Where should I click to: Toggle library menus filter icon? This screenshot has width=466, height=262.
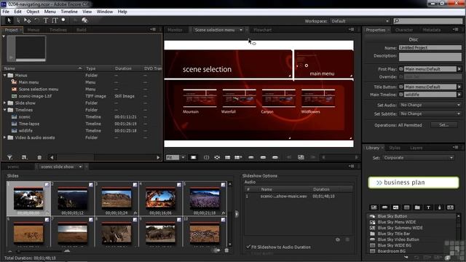coord(374,207)
